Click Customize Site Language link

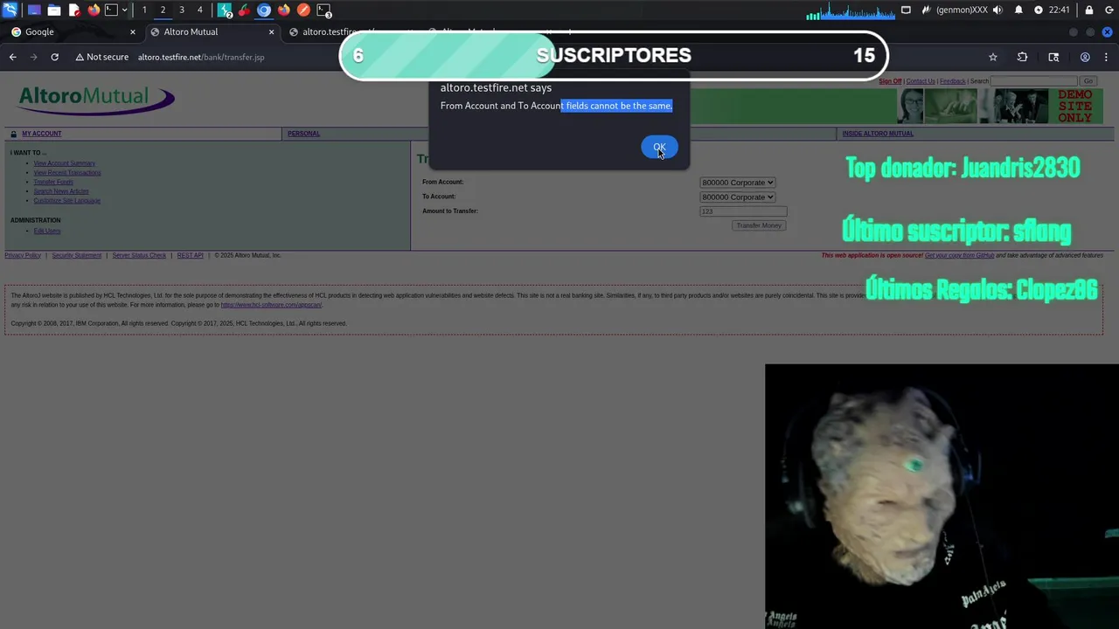[67, 200]
